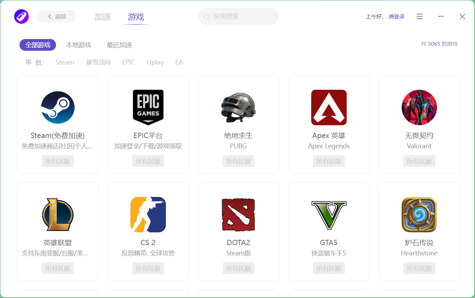The image size is (475, 298).
Task: Filter by 暴雪战网 platform
Action: (98, 62)
